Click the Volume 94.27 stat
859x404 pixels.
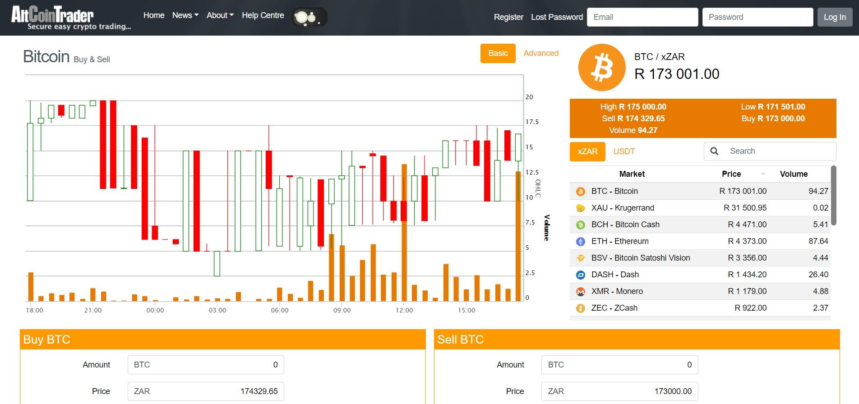pyautogui.click(x=633, y=130)
